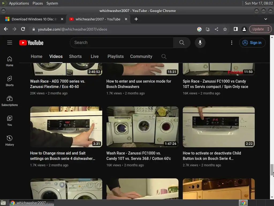Click the Sign in button
The width and height of the screenshot is (274, 206).
click(x=252, y=43)
